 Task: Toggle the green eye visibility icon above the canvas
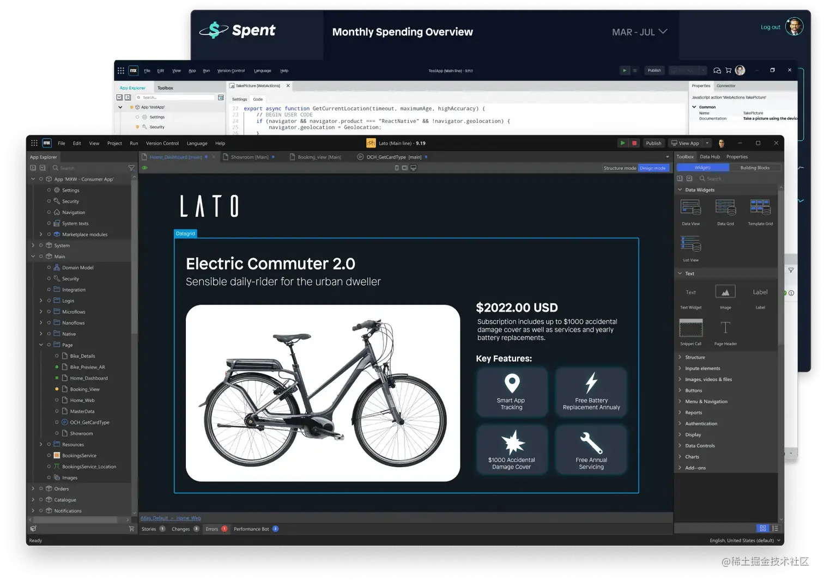(x=145, y=168)
